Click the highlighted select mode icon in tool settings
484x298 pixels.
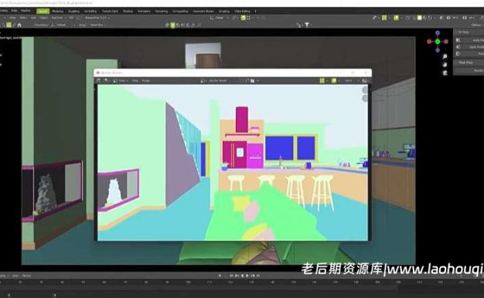pyautogui.click(x=9, y=25)
